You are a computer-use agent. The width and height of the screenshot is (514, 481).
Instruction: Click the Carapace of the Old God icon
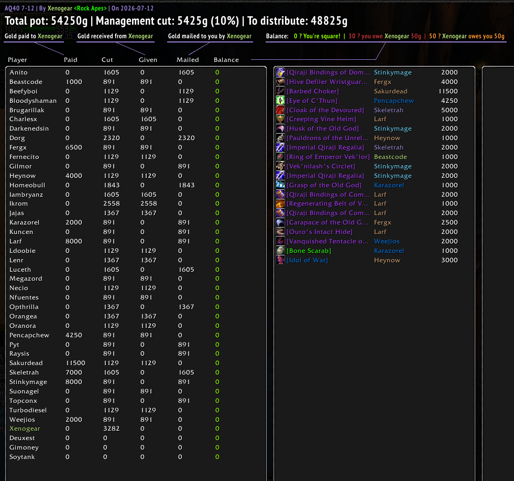(x=280, y=222)
